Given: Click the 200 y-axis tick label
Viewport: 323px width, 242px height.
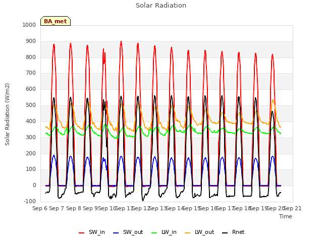Looking at the screenshot, I should coord(31,153).
